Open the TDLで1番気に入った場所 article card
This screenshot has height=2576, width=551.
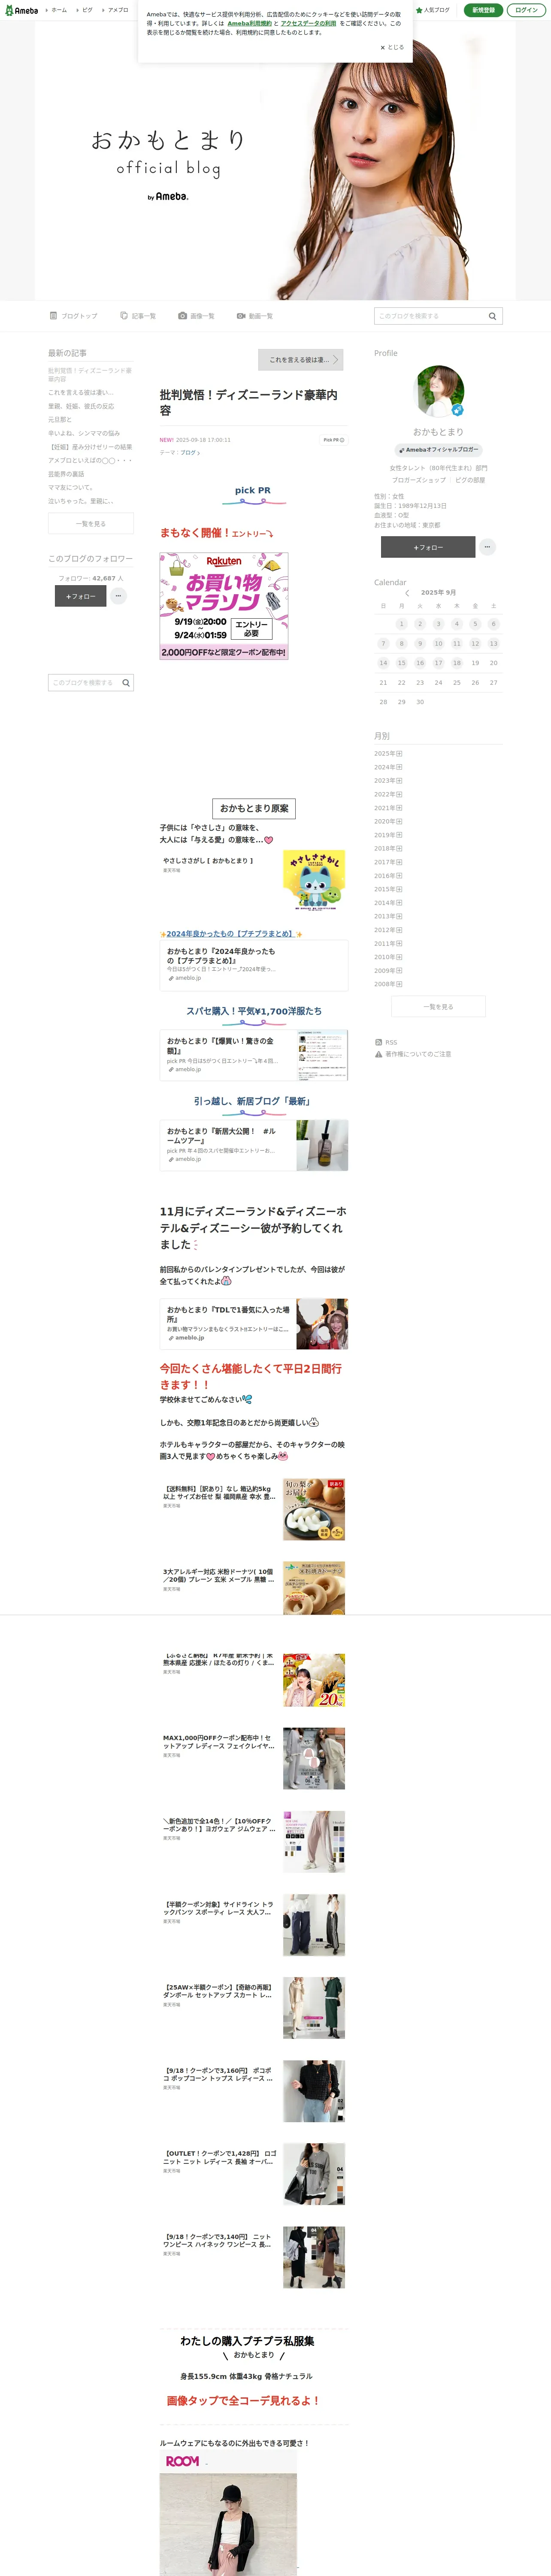pyautogui.click(x=254, y=1324)
